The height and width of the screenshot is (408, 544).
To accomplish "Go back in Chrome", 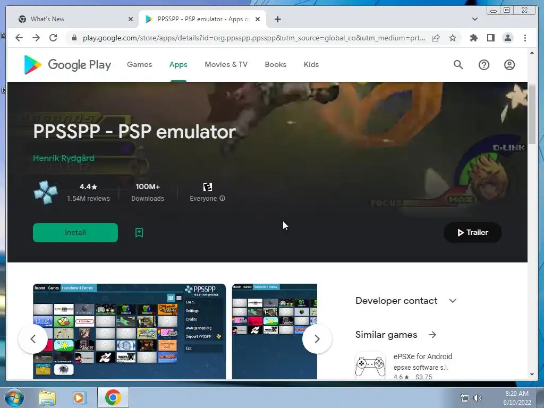I will pyautogui.click(x=19, y=38).
